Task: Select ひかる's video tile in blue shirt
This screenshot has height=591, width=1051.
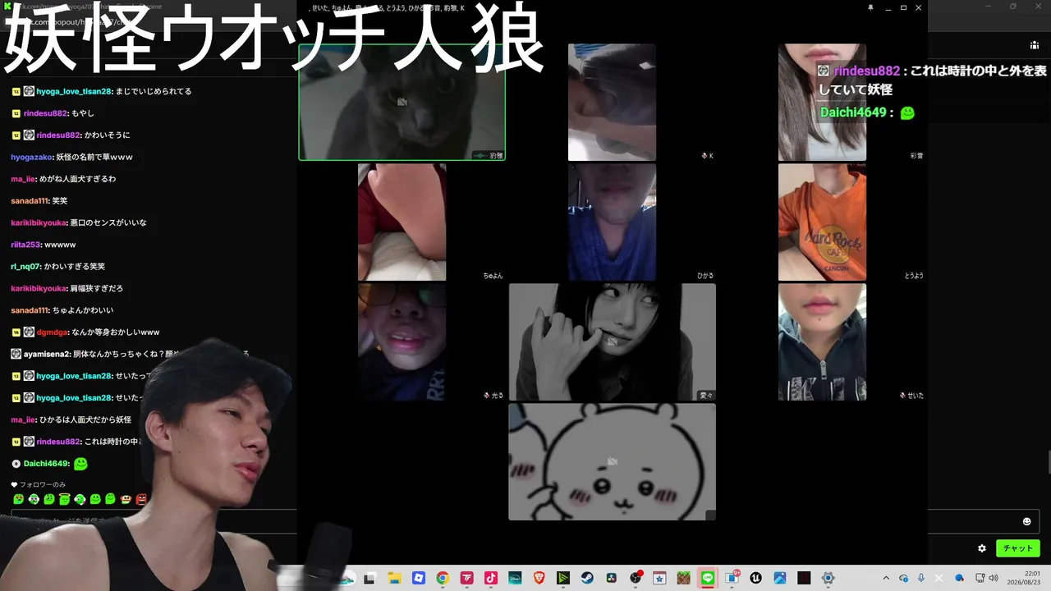Action: click(x=612, y=222)
